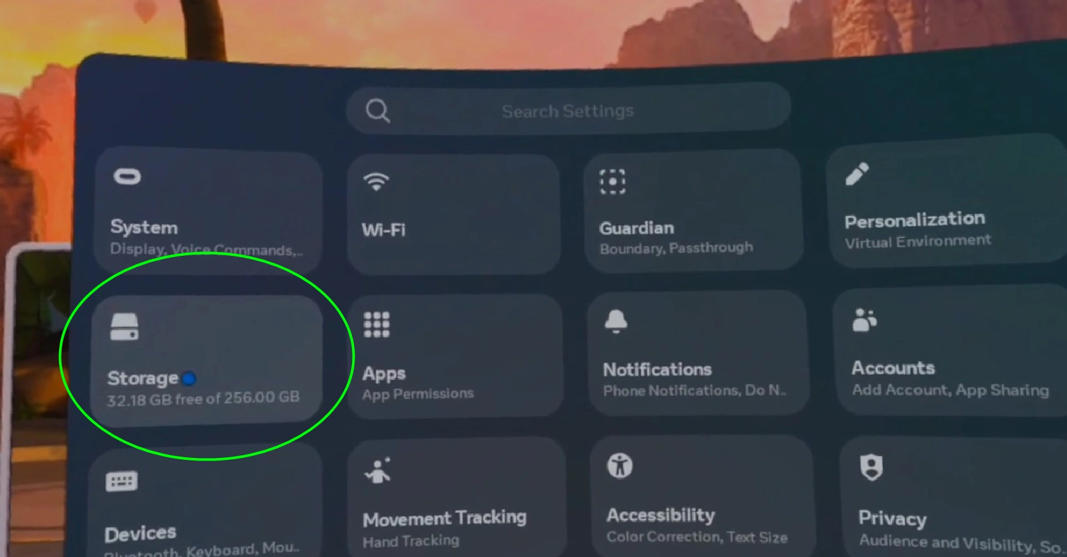
Task: Open the Guardian settings label
Action: [x=637, y=228]
